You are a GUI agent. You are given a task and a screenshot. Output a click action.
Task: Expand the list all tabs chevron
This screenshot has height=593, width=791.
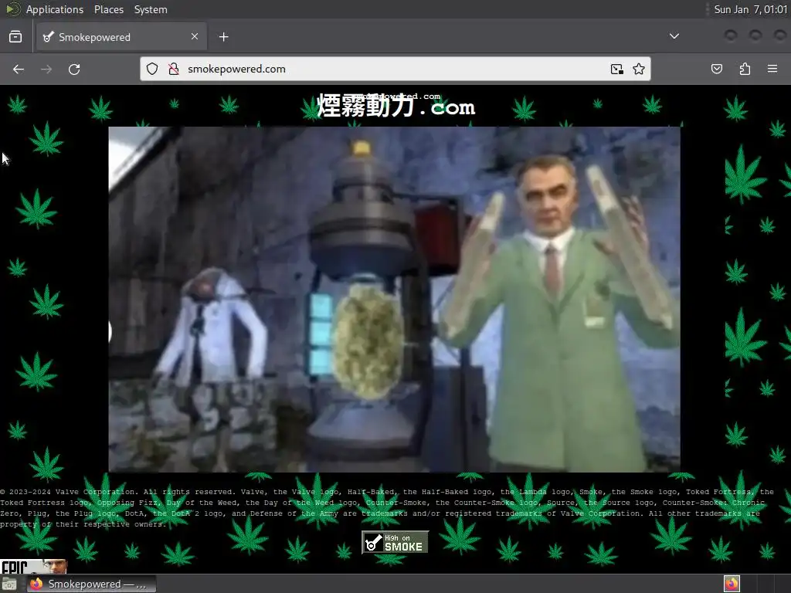click(674, 36)
